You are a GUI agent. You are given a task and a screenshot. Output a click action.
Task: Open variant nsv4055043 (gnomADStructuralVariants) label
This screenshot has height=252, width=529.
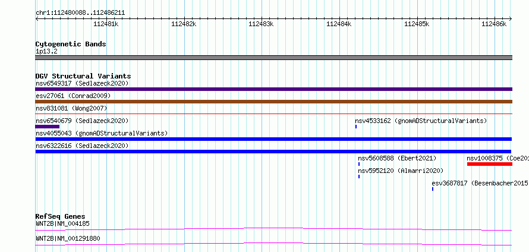click(102, 133)
